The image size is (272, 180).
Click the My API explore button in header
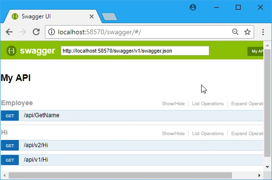255,51
